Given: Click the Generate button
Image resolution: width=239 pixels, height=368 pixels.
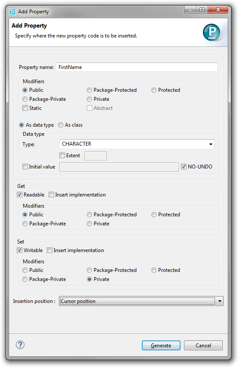Looking at the screenshot, I should pos(161,345).
